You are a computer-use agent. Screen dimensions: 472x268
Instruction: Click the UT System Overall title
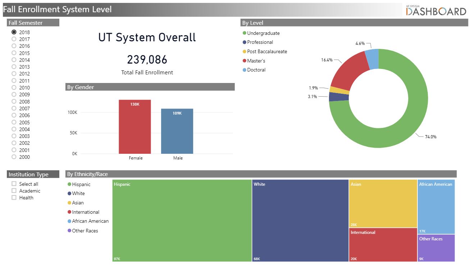(147, 37)
